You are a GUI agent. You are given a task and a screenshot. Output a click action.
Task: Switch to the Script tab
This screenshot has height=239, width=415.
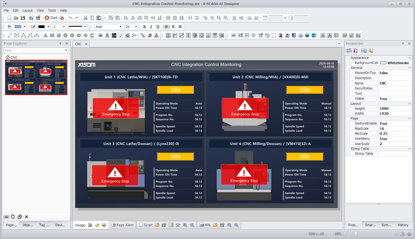[146, 225]
